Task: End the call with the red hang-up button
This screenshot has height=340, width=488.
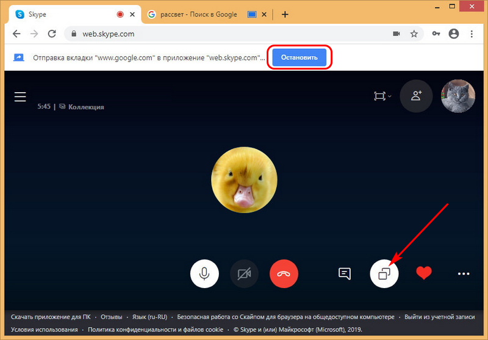Action: [x=284, y=273]
